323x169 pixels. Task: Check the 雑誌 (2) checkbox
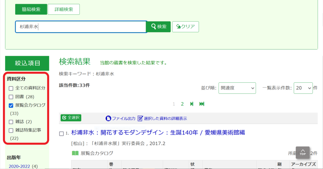click(x=11, y=122)
